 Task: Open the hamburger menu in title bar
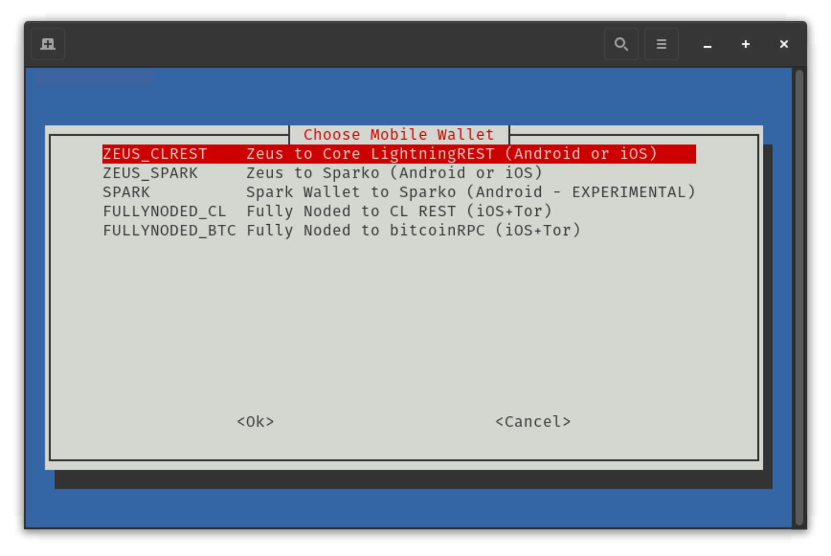point(661,44)
